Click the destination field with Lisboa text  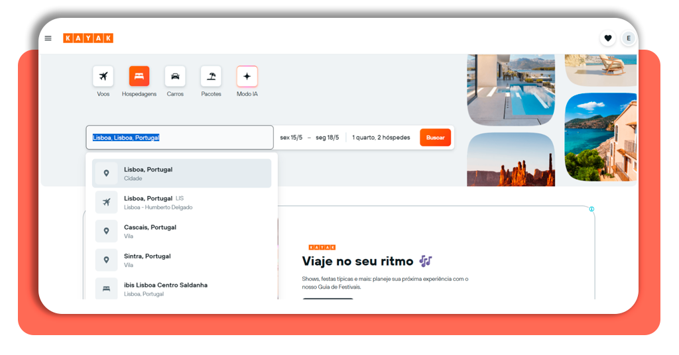pos(180,138)
